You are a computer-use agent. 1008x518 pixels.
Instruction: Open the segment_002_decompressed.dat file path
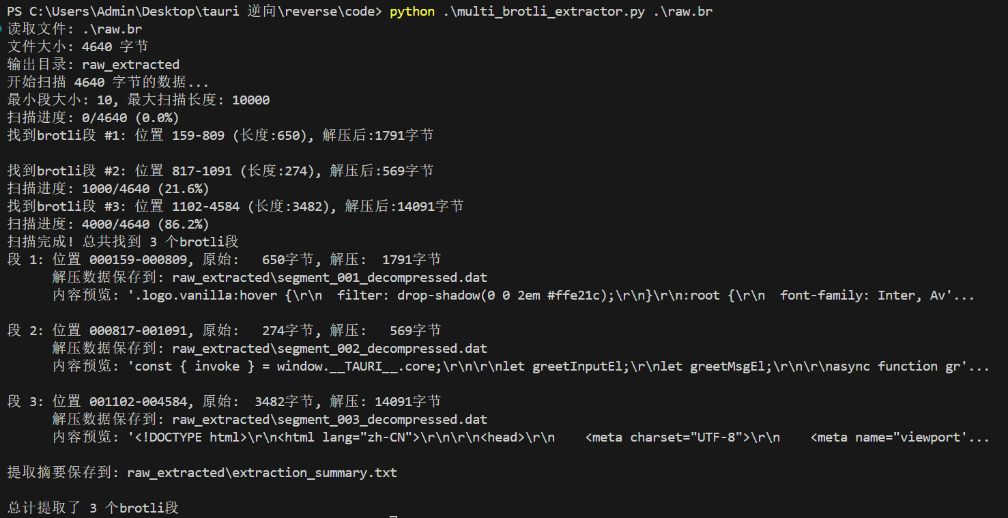(330, 349)
